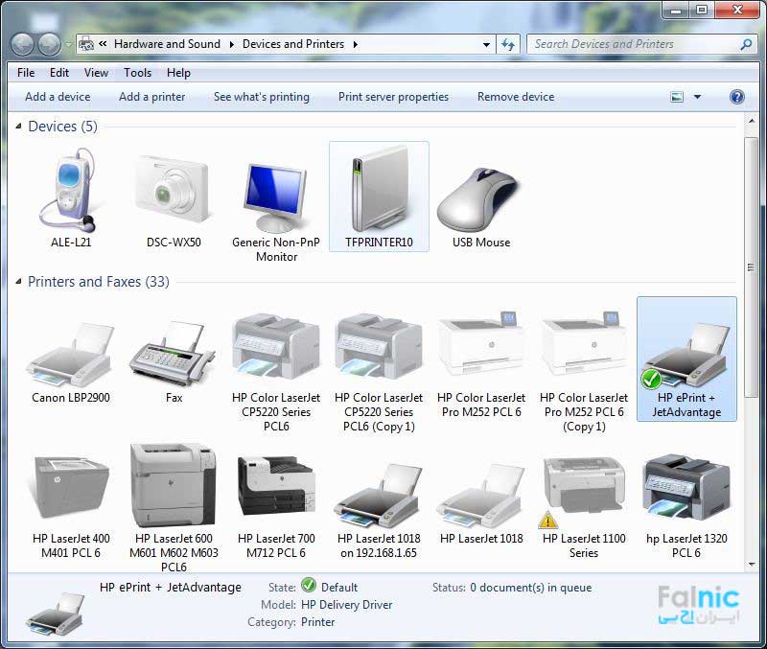Open the help question mark icon
Image resolution: width=767 pixels, height=649 pixels.
(x=737, y=97)
